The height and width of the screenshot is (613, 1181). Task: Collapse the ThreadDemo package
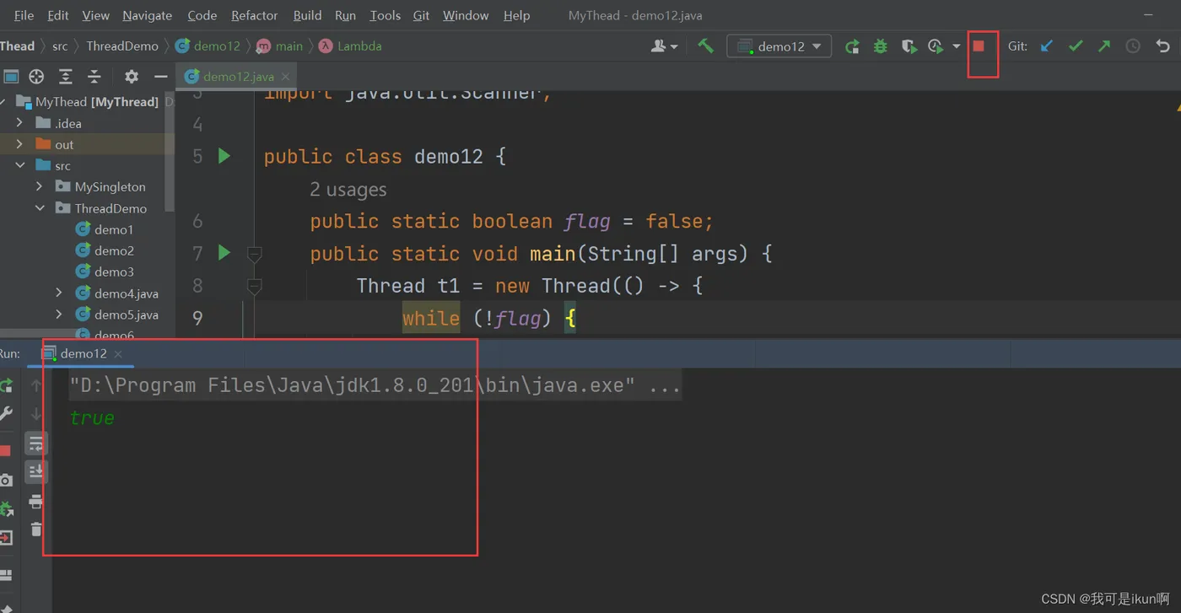coord(40,208)
